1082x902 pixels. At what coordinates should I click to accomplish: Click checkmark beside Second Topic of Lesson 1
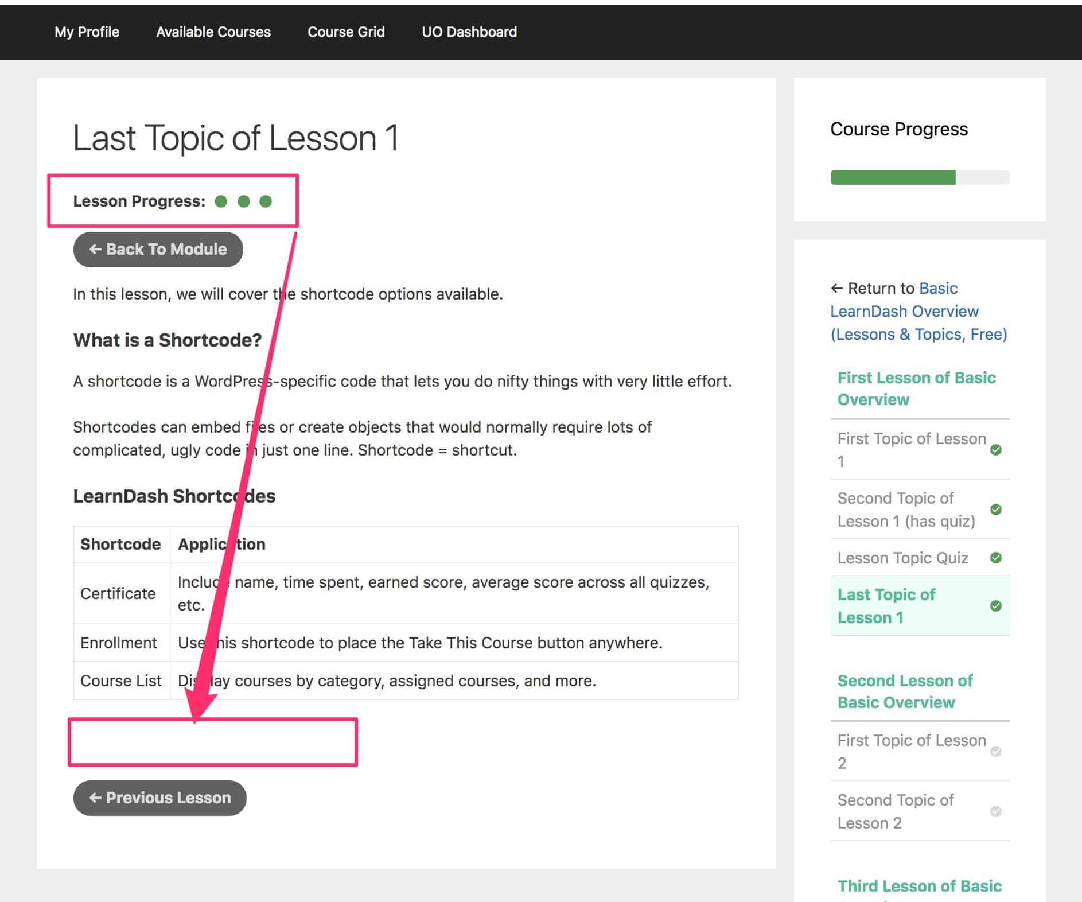[x=996, y=510]
